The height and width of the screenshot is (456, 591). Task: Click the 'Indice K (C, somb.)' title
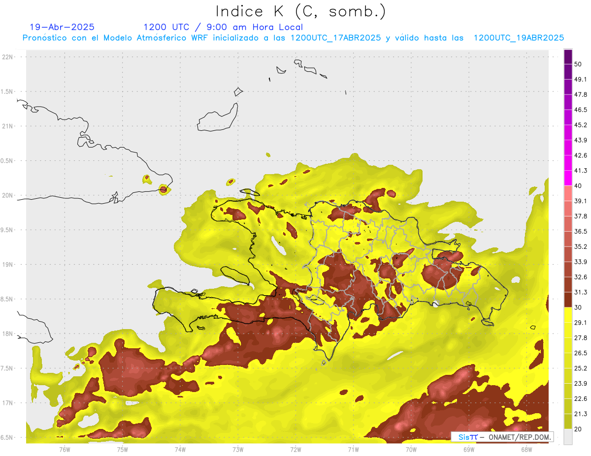tap(300, 12)
